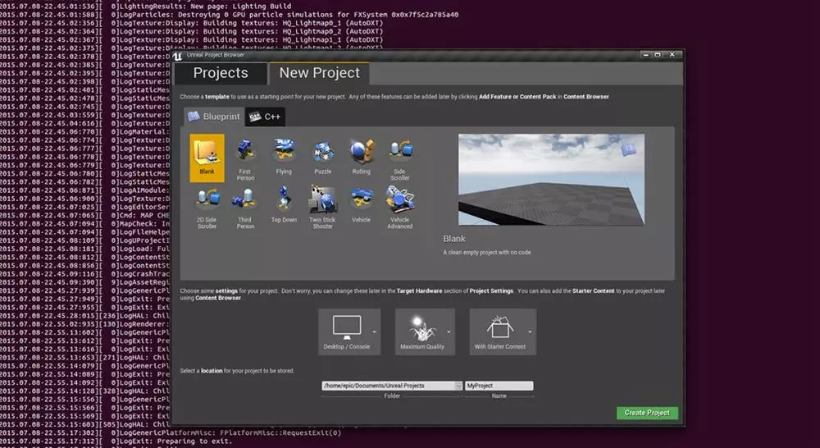This screenshot has height=448, width=820.
Task: Pick the Twin Stick Shooter template
Action: pos(322,208)
